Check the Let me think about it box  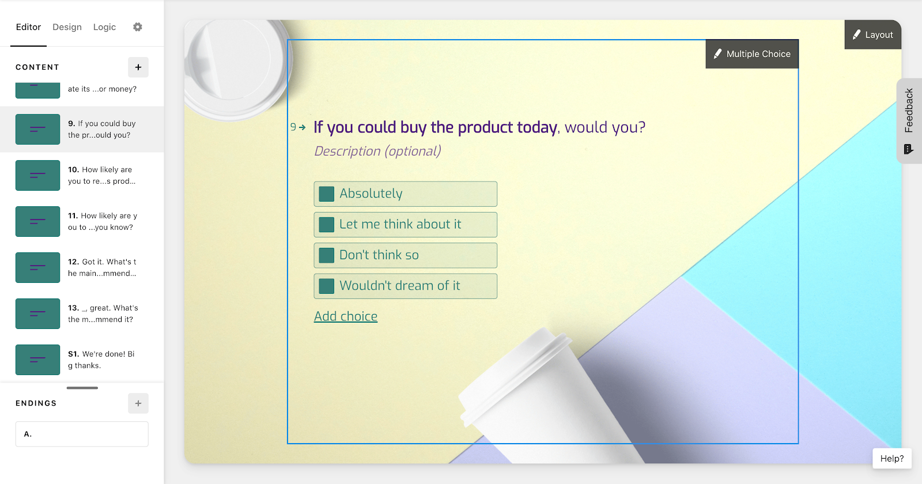point(327,224)
